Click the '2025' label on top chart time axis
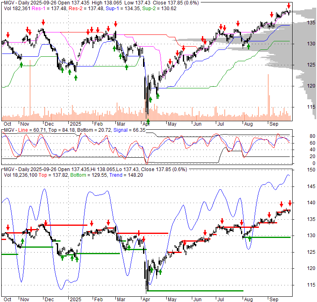This screenshot has width=317, height=302. 76,124
